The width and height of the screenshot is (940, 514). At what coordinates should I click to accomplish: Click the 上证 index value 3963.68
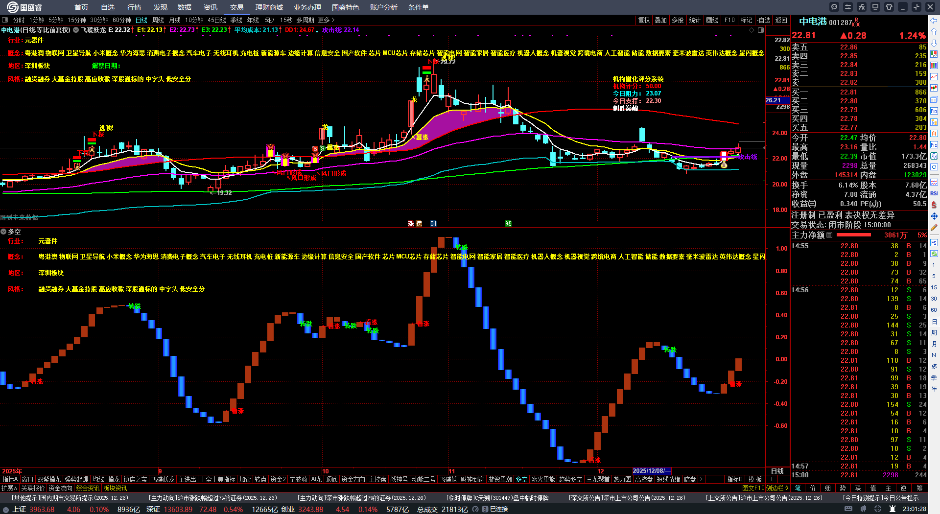(42, 509)
